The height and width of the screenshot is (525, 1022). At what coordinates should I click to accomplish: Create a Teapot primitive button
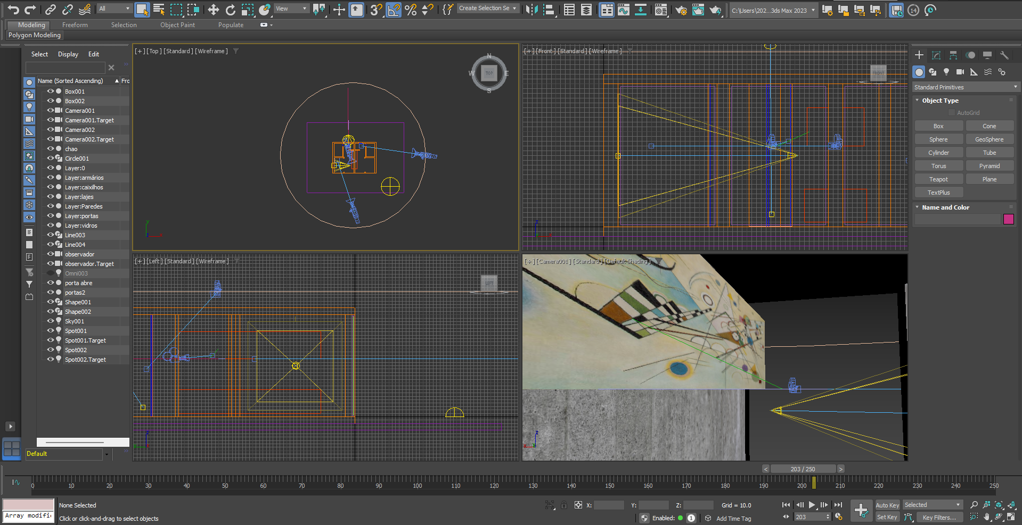(x=938, y=179)
